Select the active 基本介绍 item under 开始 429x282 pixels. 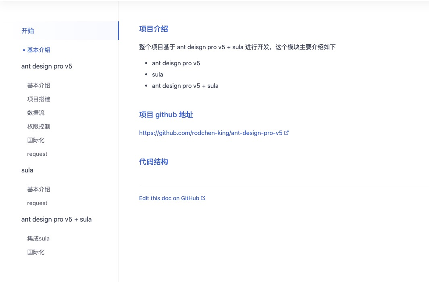pos(39,50)
